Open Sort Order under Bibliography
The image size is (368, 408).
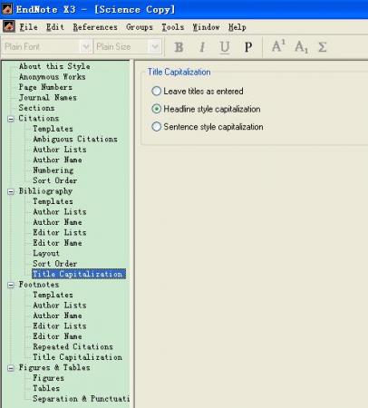click(55, 264)
